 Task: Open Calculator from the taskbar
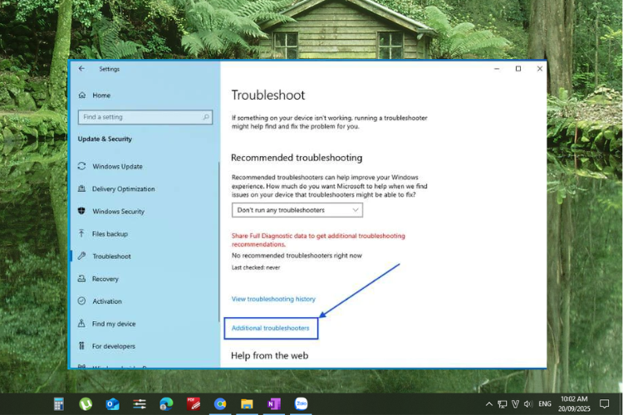[x=59, y=404]
